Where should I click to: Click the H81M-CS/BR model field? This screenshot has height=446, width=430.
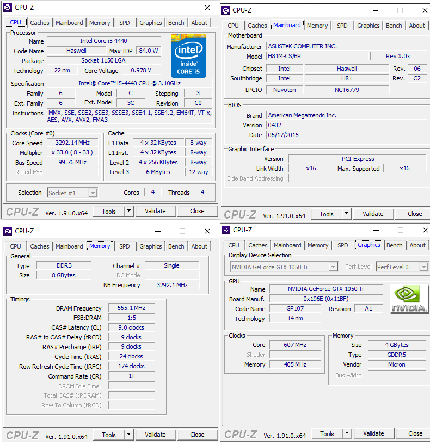317,56
